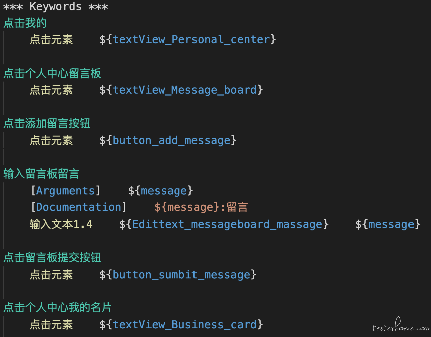Click the orange ${message}:留言 documentation text
Viewport: 431px width, 337px height.
tap(201, 207)
